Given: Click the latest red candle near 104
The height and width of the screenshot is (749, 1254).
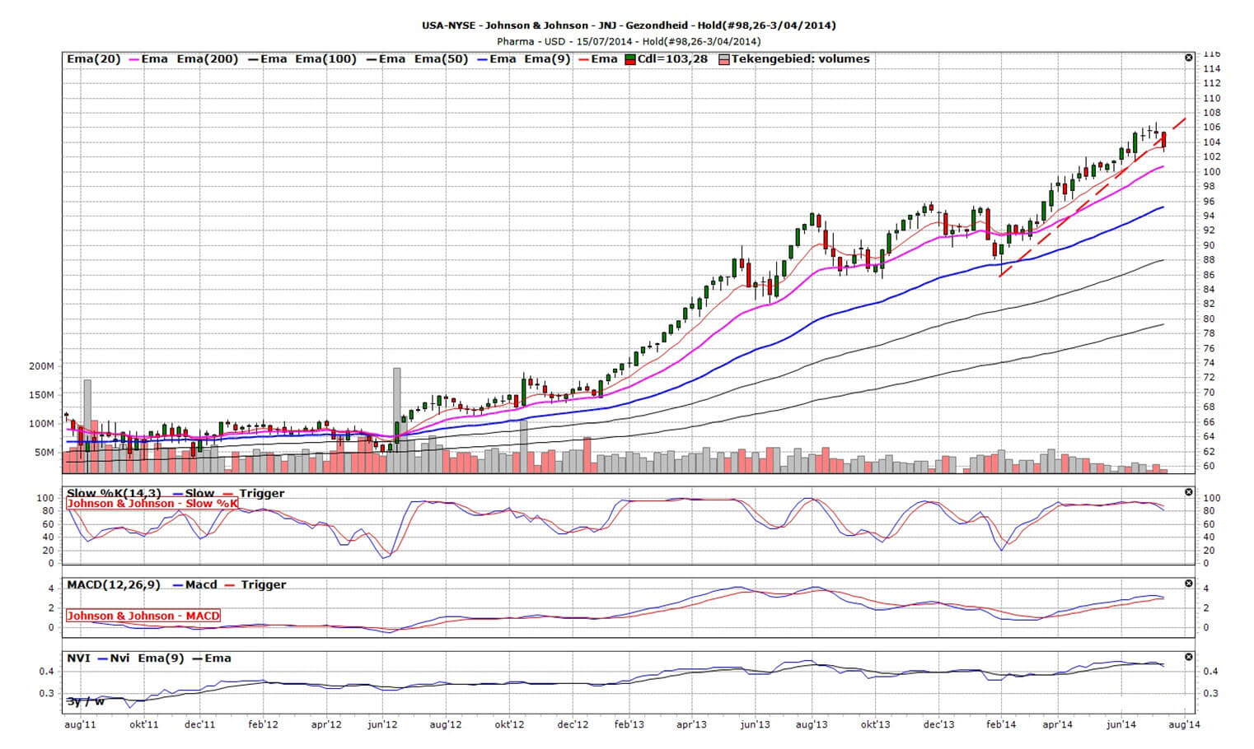Looking at the screenshot, I should (x=1163, y=141).
